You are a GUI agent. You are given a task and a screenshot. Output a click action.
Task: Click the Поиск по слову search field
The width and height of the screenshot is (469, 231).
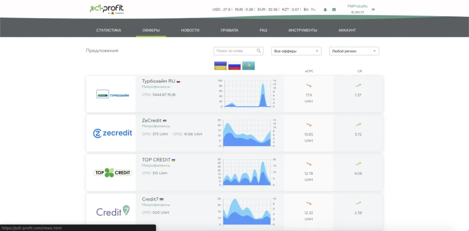238,51
